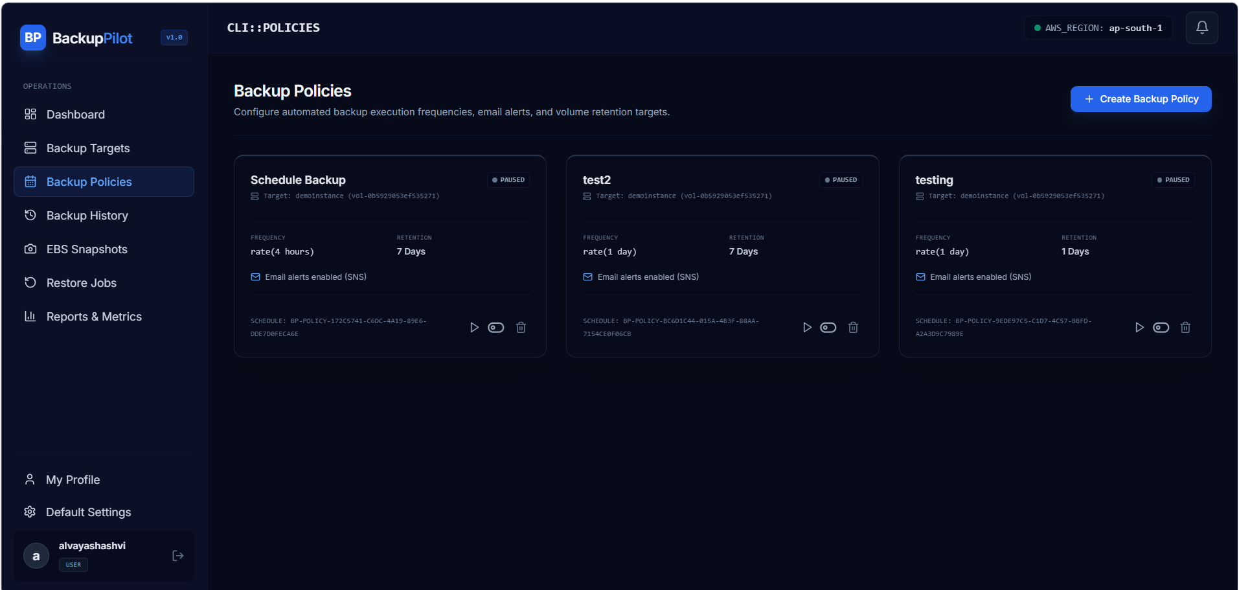Delete the test2 policy
The height and width of the screenshot is (590, 1239).
853,328
